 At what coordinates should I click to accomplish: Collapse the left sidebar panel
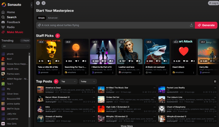[32, 5]
